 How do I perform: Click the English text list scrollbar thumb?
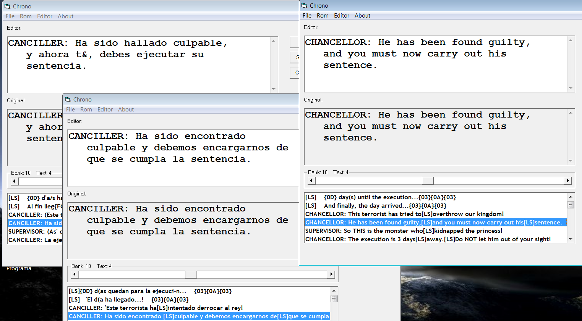[571, 205]
